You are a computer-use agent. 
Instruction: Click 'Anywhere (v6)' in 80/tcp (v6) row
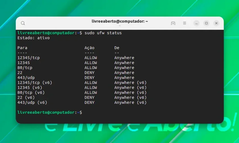(130, 93)
